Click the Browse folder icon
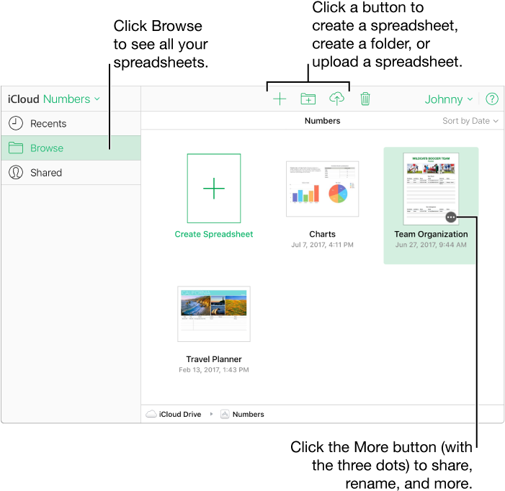Viewport: 505px width, 491px height. [16, 148]
